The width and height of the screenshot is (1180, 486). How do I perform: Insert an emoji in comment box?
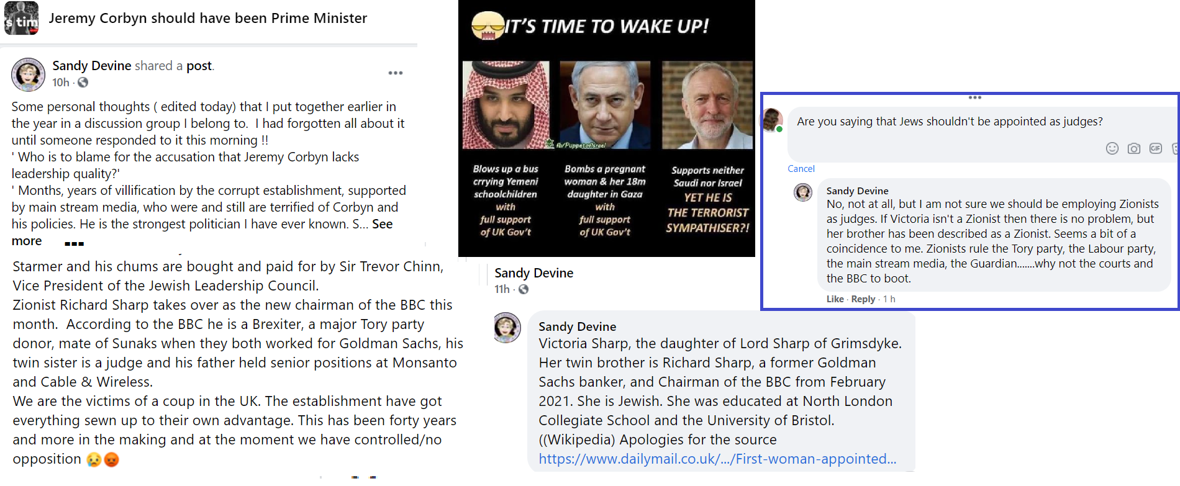(1112, 148)
